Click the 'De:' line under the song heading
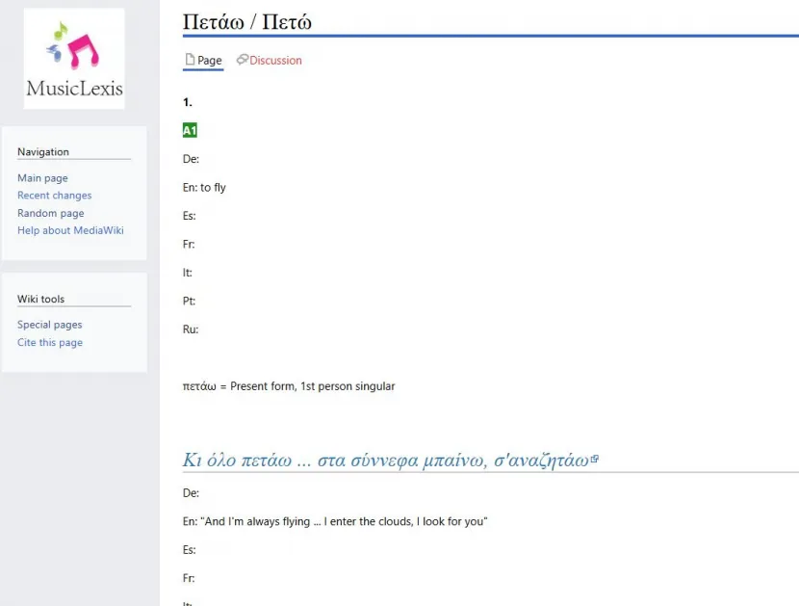Viewport: 799px width, 606px height. pos(192,493)
